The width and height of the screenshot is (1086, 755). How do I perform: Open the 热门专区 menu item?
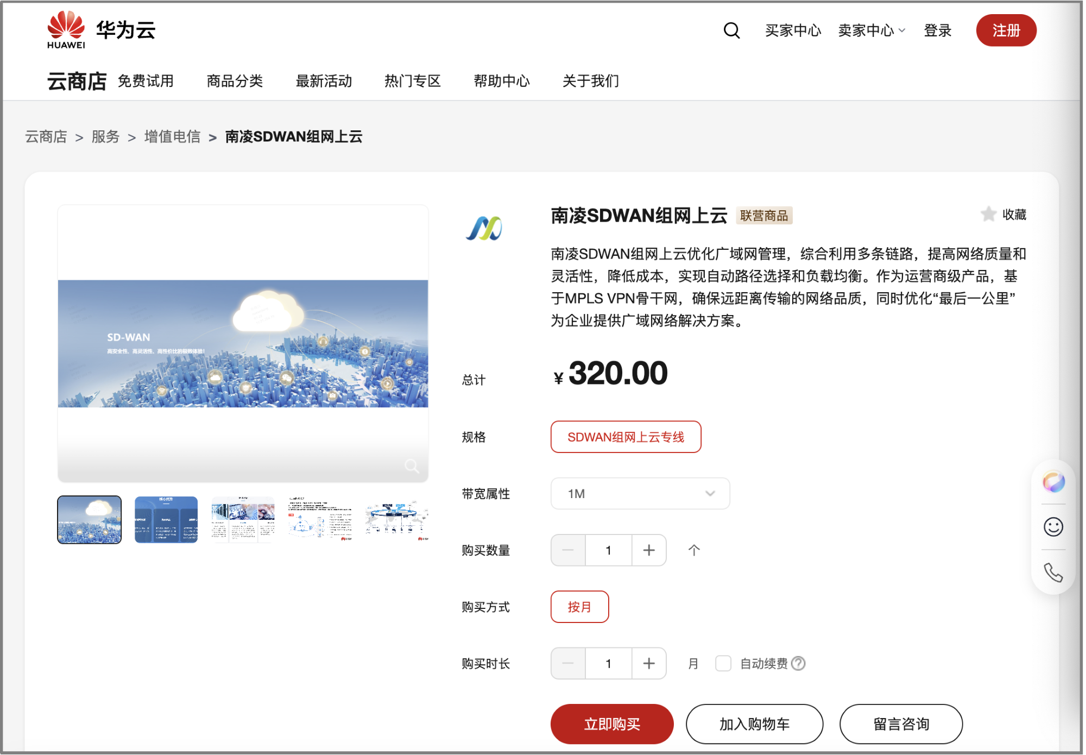413,81
